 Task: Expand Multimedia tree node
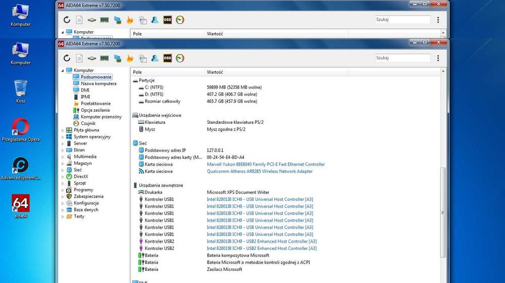[x=63, y=157]
